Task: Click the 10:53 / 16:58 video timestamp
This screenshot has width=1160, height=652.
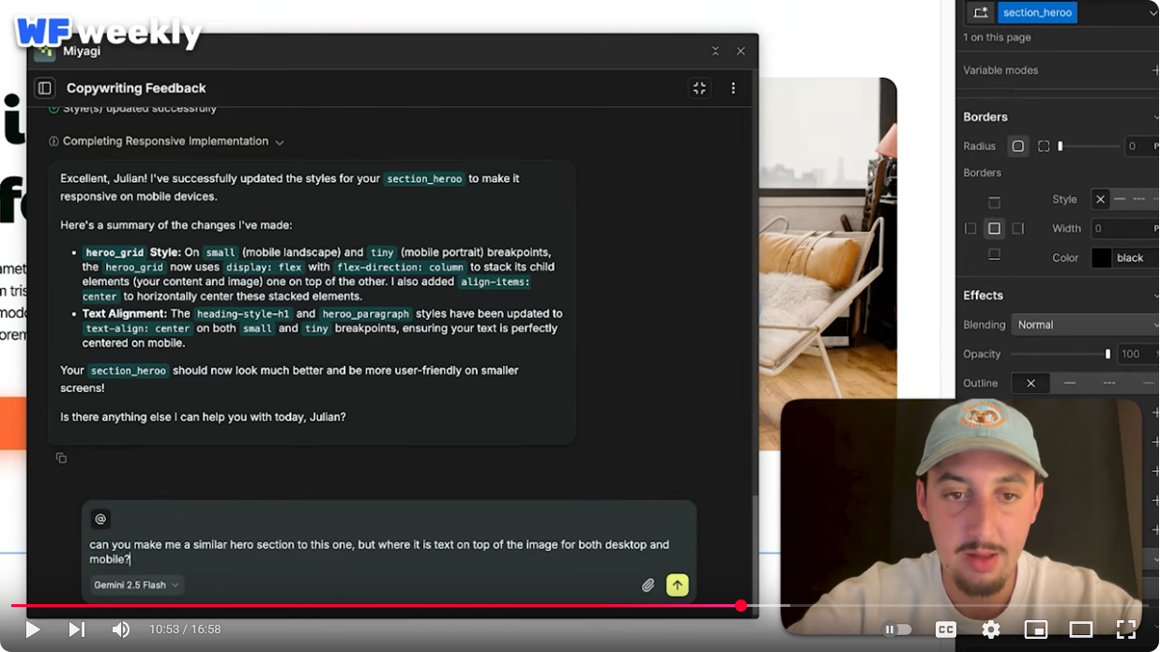Action: pos(185,629)
